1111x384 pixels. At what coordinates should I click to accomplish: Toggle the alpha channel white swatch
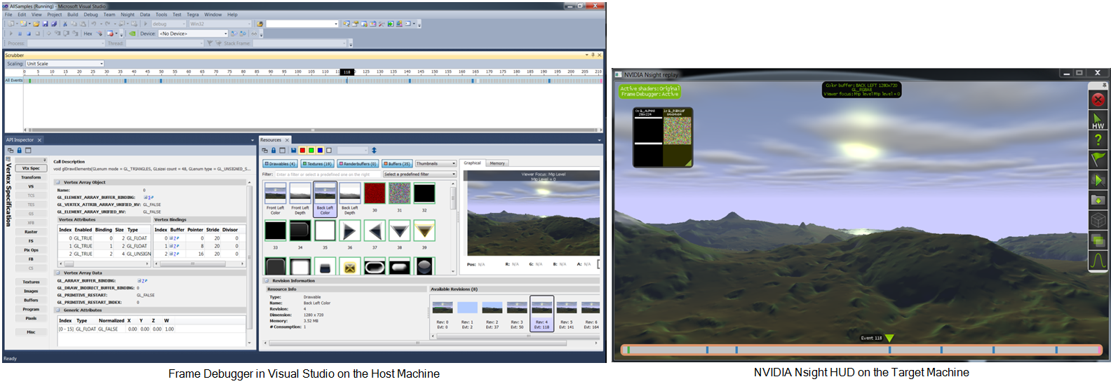[329, 150]
